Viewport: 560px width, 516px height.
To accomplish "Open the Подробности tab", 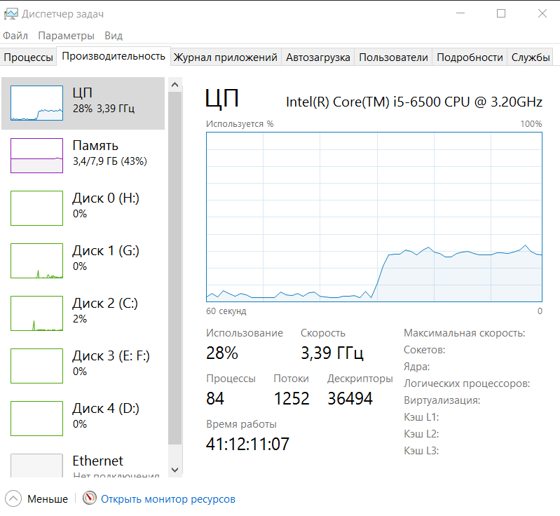I will click(470, 57).
